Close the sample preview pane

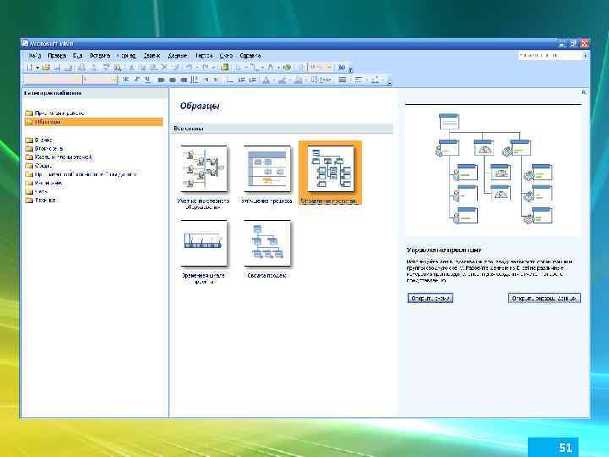[x=584, y=92]
